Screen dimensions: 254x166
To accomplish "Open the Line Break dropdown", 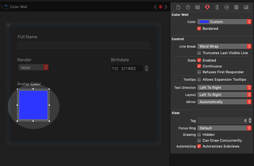I will coord(224,46).
